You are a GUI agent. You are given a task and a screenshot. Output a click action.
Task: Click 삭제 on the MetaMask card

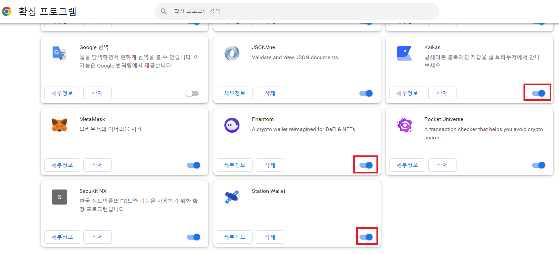(x=97, y=165)
